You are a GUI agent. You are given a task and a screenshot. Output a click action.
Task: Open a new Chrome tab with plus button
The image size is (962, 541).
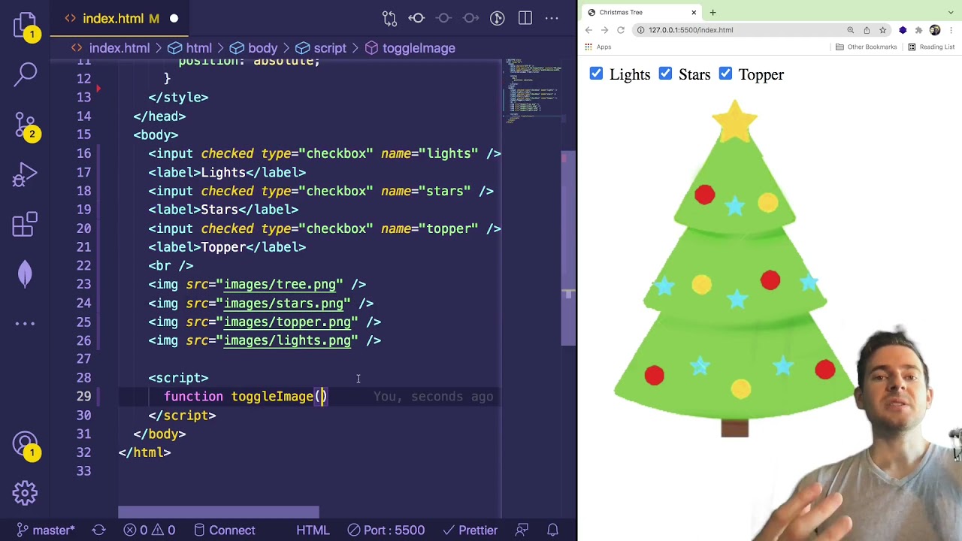click(x=712, y=12)
